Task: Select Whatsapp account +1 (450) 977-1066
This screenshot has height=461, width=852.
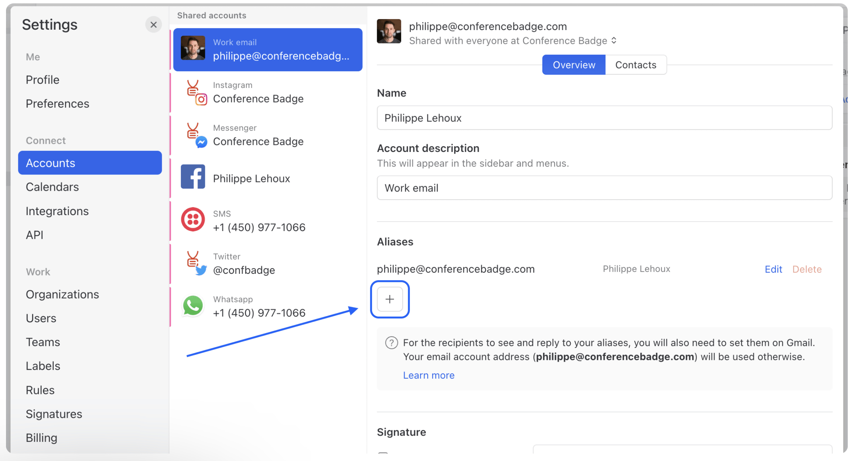Action: click(268, 306)
